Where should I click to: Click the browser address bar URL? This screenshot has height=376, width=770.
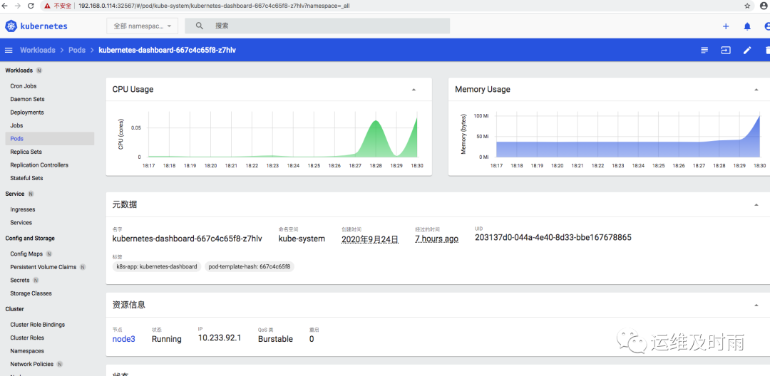pos(214,6)
